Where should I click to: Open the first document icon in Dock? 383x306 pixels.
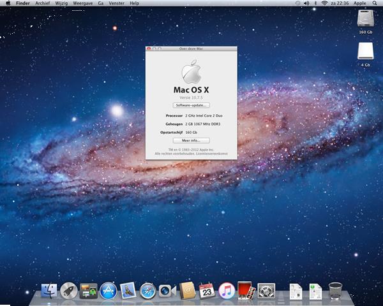tap(296, 291)
